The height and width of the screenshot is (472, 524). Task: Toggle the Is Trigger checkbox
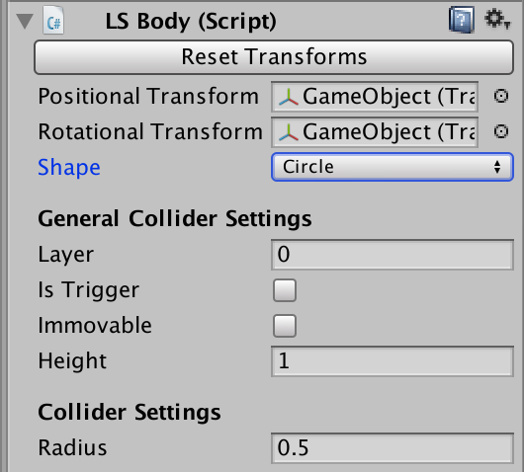pos(285,290)
